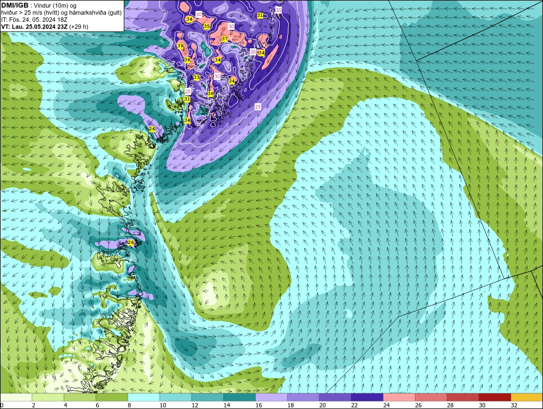Screen dimensions: 543x409
Task: Pick the 12–14 m/s legend swatch
Action: pos(207,397)
